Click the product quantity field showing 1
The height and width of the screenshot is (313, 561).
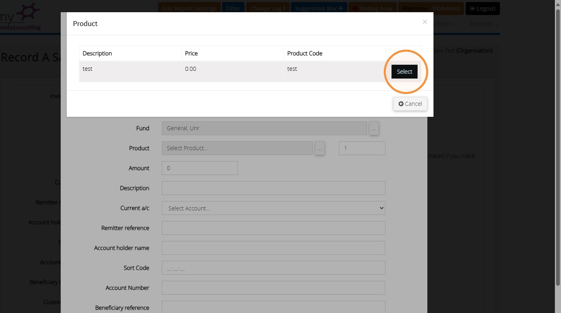tap(362, 148)
